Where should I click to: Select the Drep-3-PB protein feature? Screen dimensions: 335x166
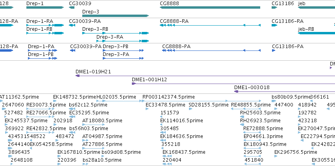pos(123,50)
